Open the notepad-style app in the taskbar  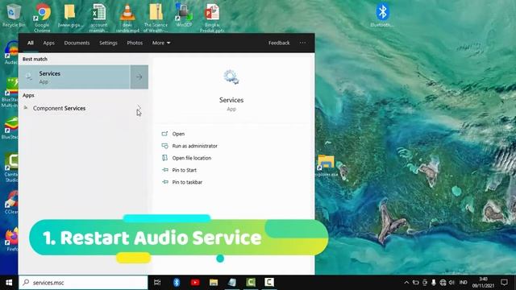(232, 283)
